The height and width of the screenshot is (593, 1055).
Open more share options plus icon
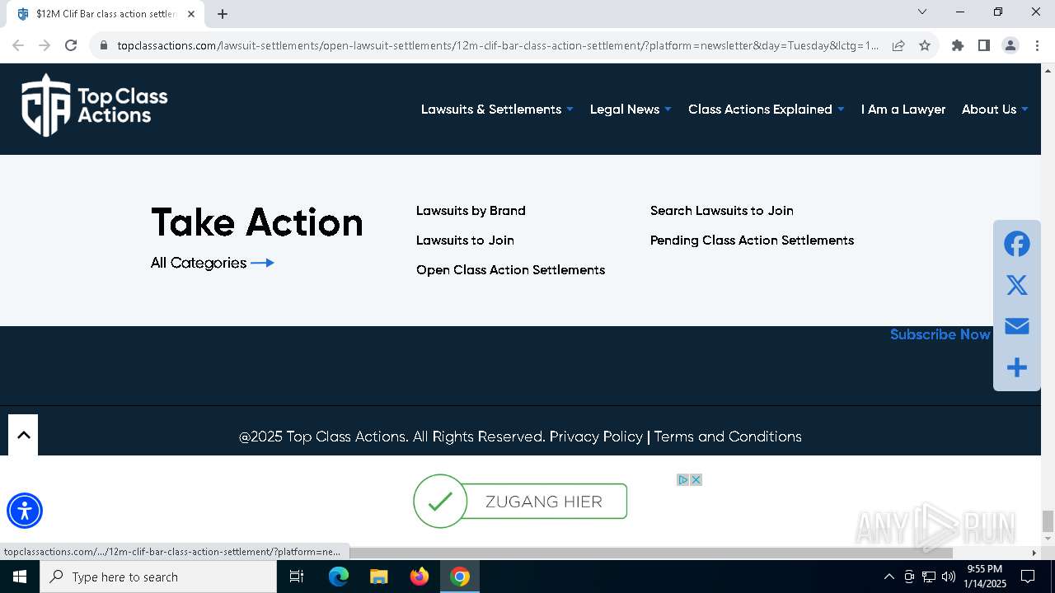pos(1016,367)
